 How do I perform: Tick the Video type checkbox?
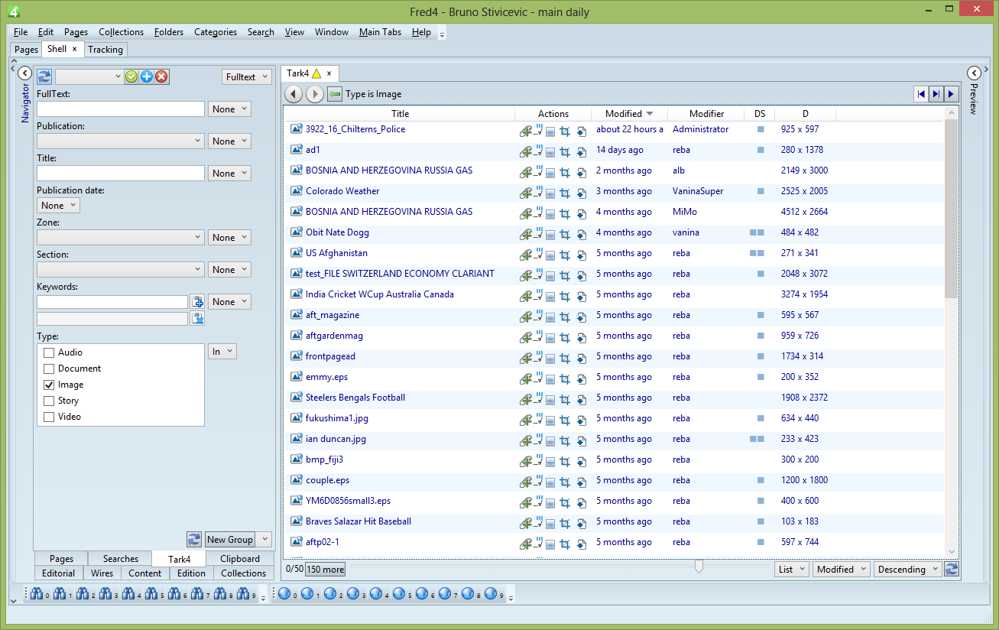click(x=49, y=417)
